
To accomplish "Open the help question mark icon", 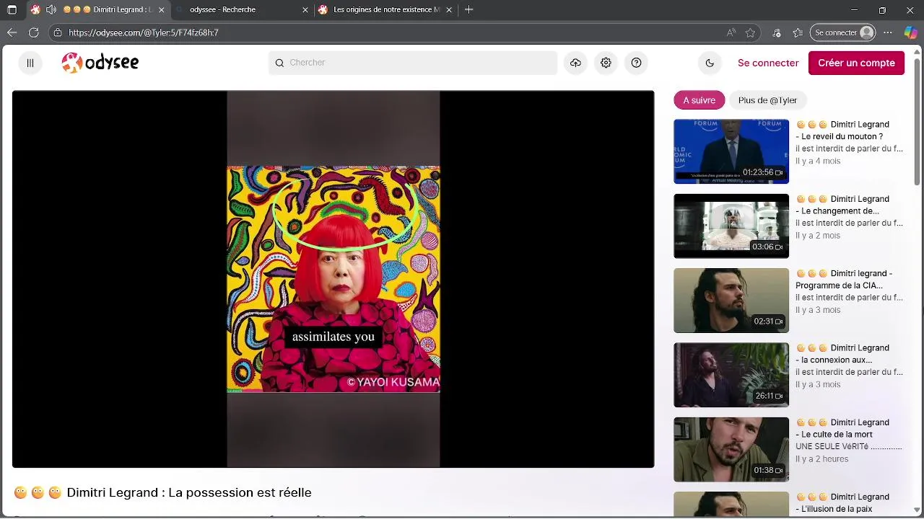I will pos(636,63).
